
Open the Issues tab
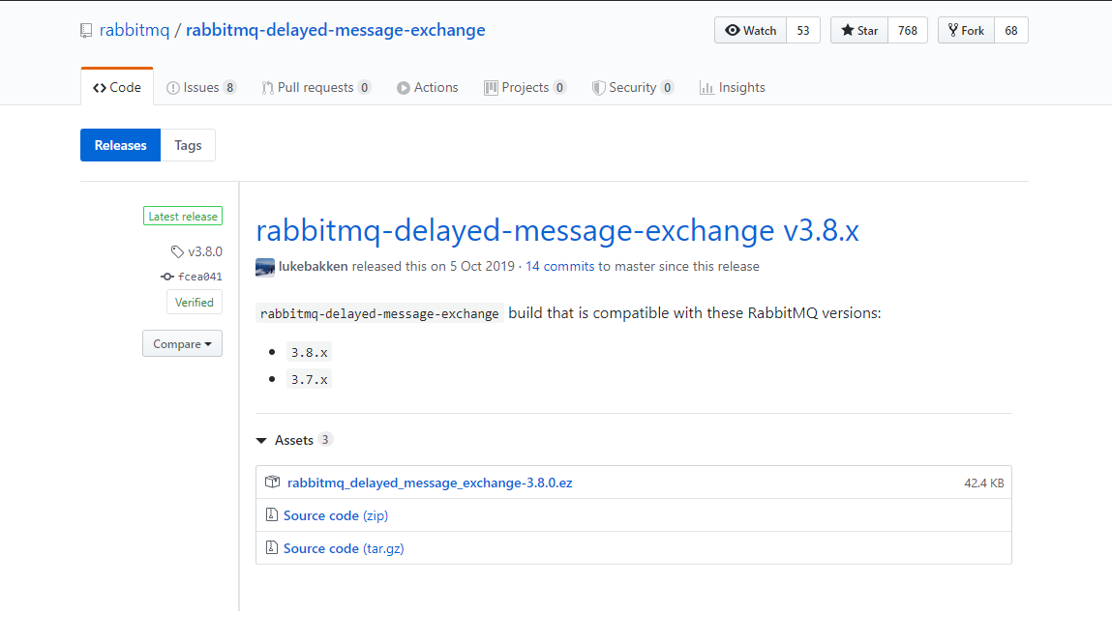[x=200, y=87]
